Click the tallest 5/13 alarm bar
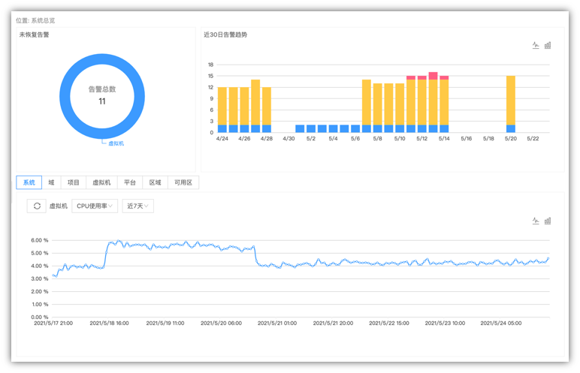580x373 pixels. [433, 102]
